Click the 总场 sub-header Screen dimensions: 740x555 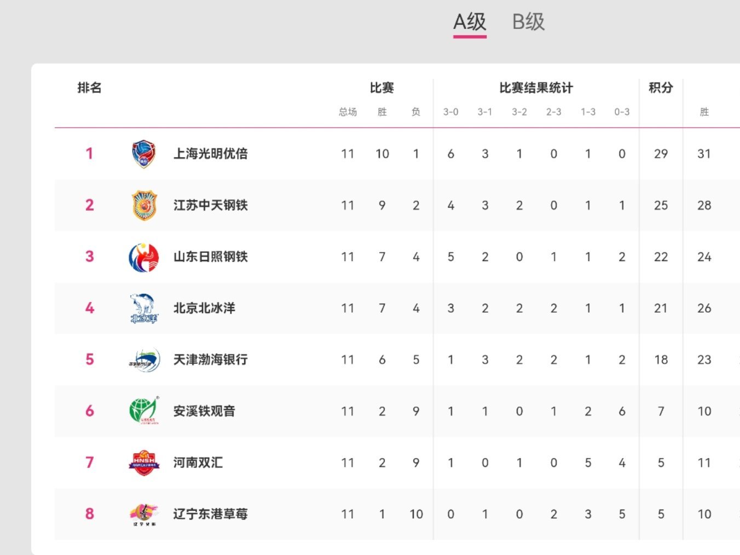(348, 112)
